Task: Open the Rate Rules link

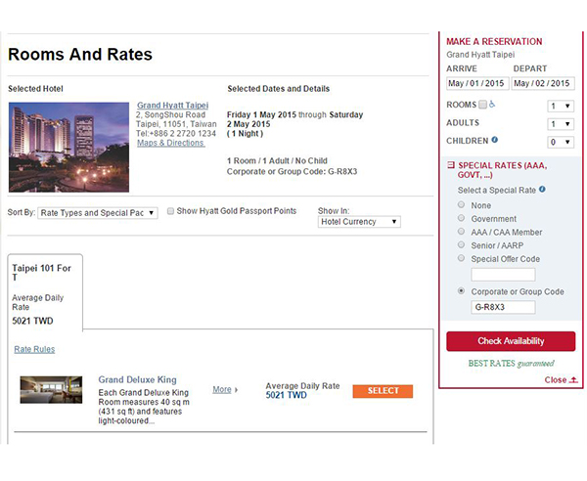Action: 34,349
